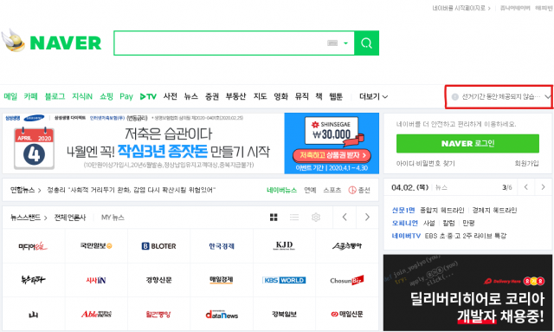Open 증권 section
Image resolution: width=554 pixels, height=332 pixels.
[212, 96]
